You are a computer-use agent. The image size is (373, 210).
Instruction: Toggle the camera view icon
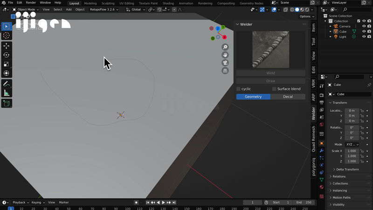pyautogui.click(x=225, y=63)
